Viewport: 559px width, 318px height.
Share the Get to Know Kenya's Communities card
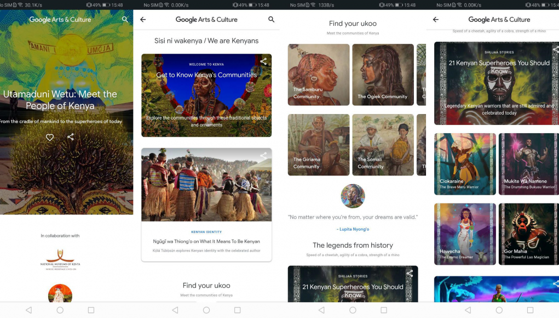(x=263, y=61)
